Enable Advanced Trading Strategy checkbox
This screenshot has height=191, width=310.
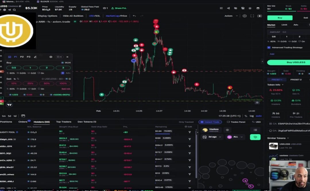(269, 47)
